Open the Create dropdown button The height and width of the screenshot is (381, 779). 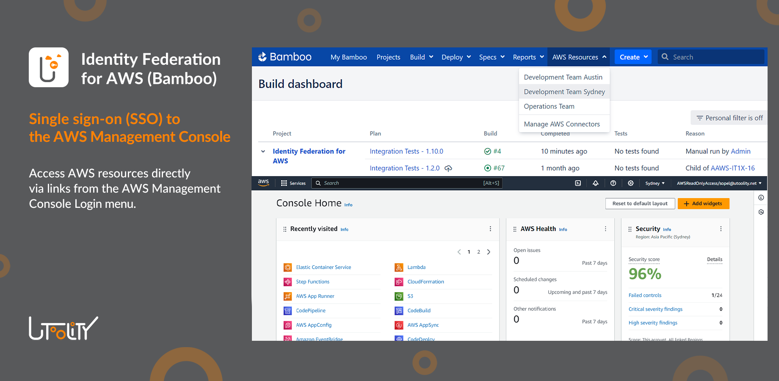[633, 57]
